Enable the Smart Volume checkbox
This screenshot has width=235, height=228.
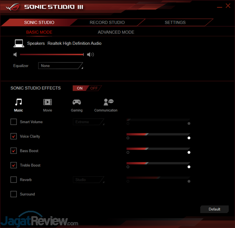point(14,122)
